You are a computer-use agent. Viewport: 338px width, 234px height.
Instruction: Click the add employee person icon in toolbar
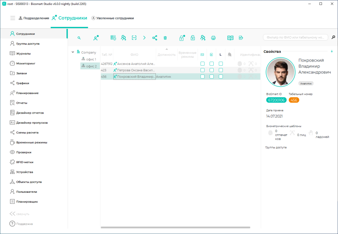click(x=96, y=38)
